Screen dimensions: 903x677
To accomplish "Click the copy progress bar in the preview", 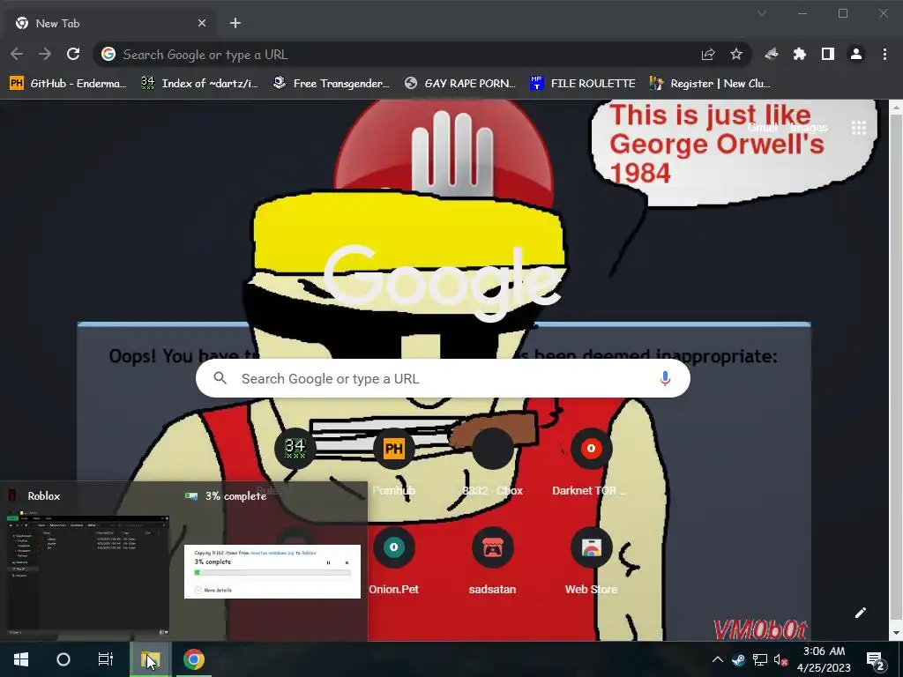I will click(x=272, y=573).
